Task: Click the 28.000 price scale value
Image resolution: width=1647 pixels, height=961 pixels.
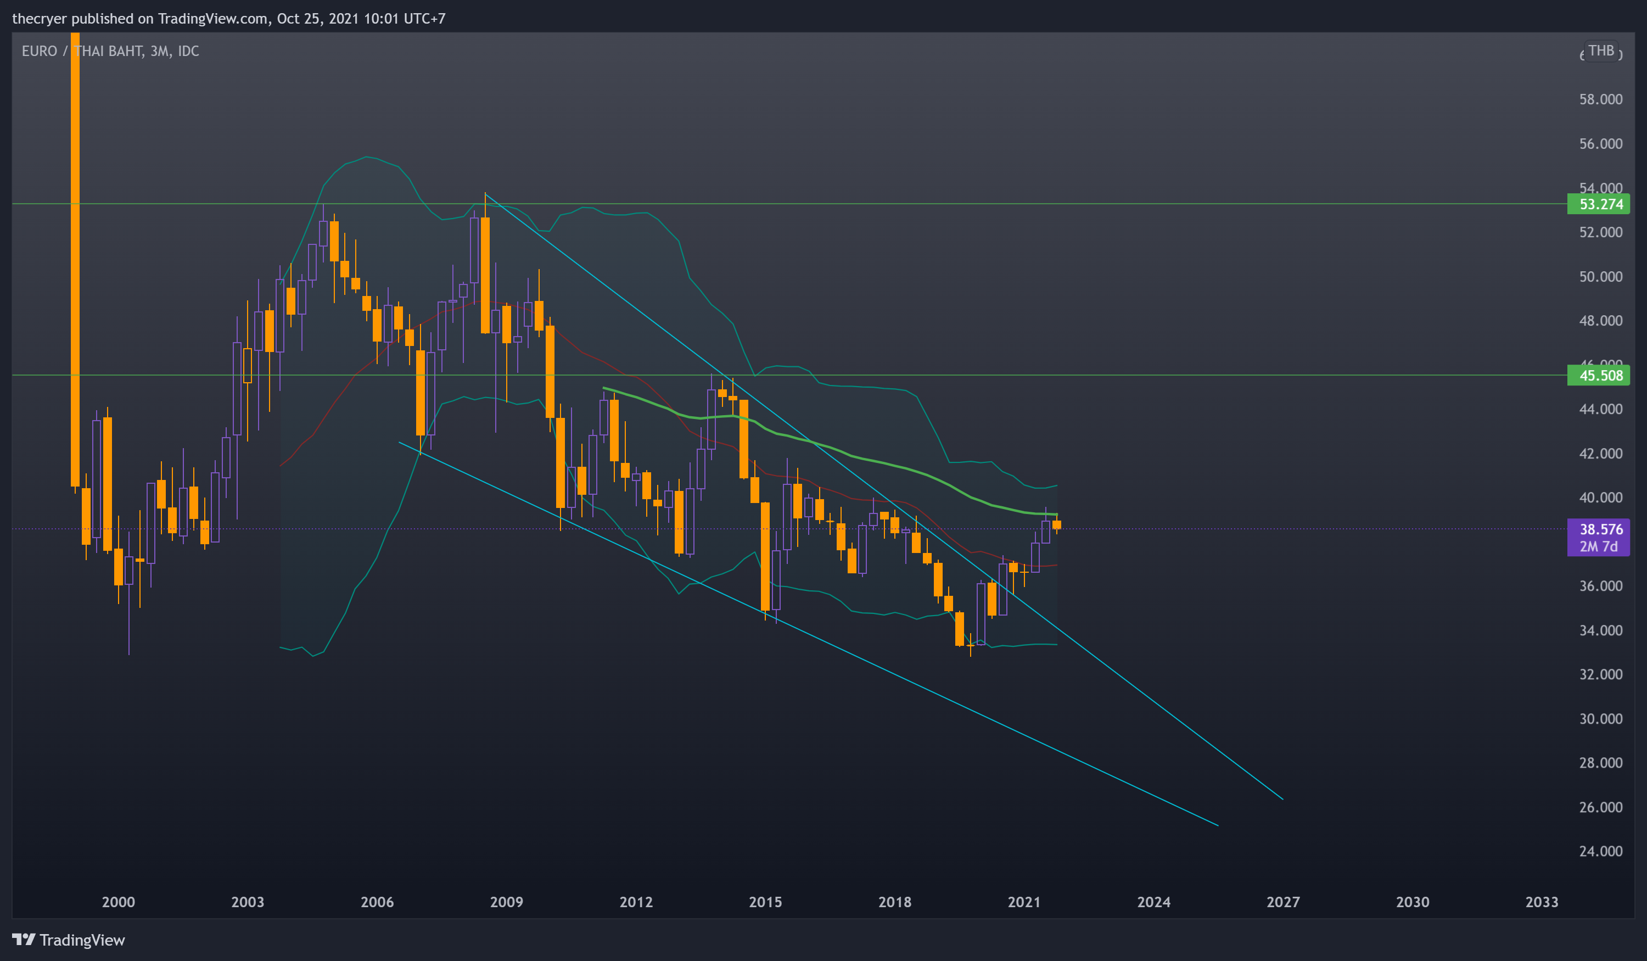Action: pyautogui.click(x=1600, y=763)
